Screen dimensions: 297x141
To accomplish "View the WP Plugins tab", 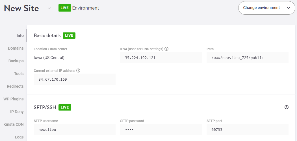I will click(14, 99).
